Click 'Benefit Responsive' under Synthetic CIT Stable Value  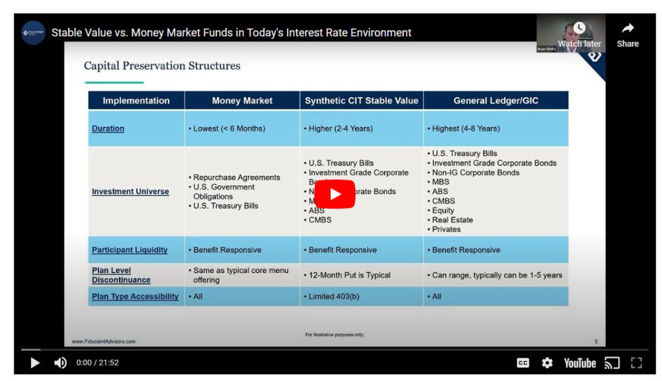(x=343, y=250)
